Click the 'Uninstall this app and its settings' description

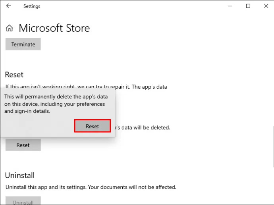91,187
